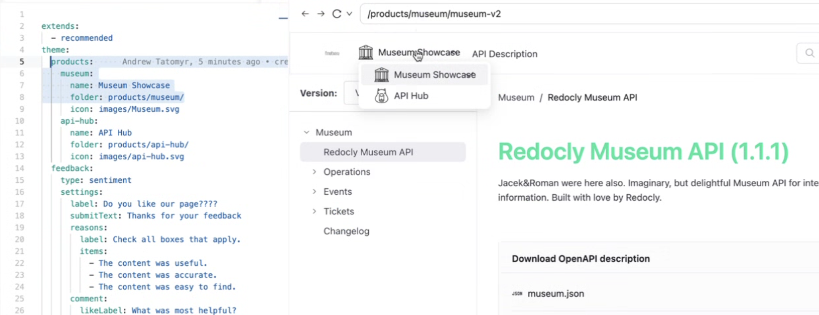Click line number 20 in the editor gutter
The height and width of the screenshot is (315, 819).
(19, 239)
